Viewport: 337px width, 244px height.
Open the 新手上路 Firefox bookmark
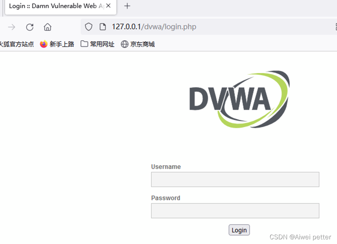57,44
